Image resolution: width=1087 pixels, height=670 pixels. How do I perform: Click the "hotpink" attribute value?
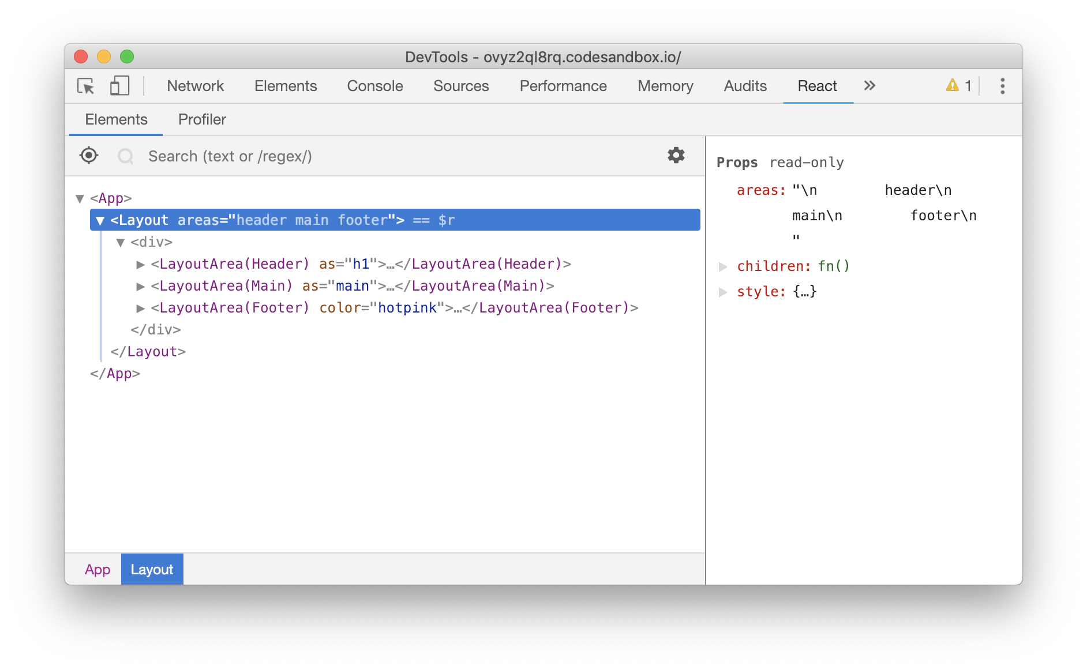(x=407, y=308)
